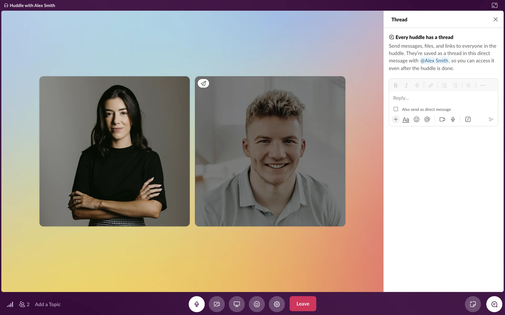Toggle the thread panel button

click(x=494, y=304)
